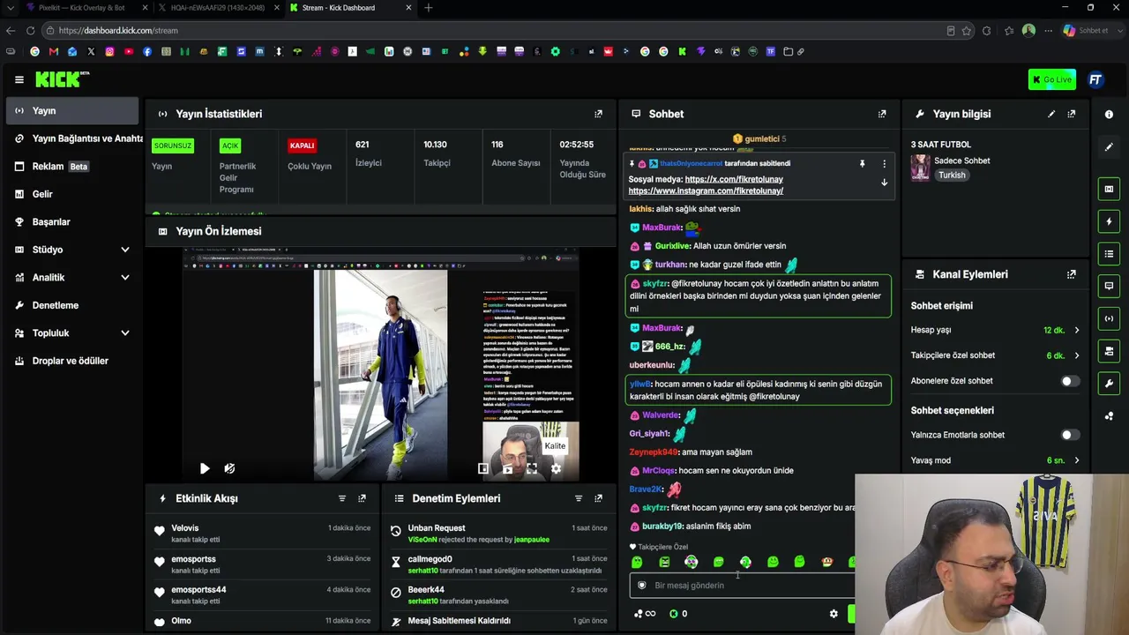This screenshot has width=1129, height=635.
Task: Click the infinity channel points icon
Action: click(x=646, y=614)
